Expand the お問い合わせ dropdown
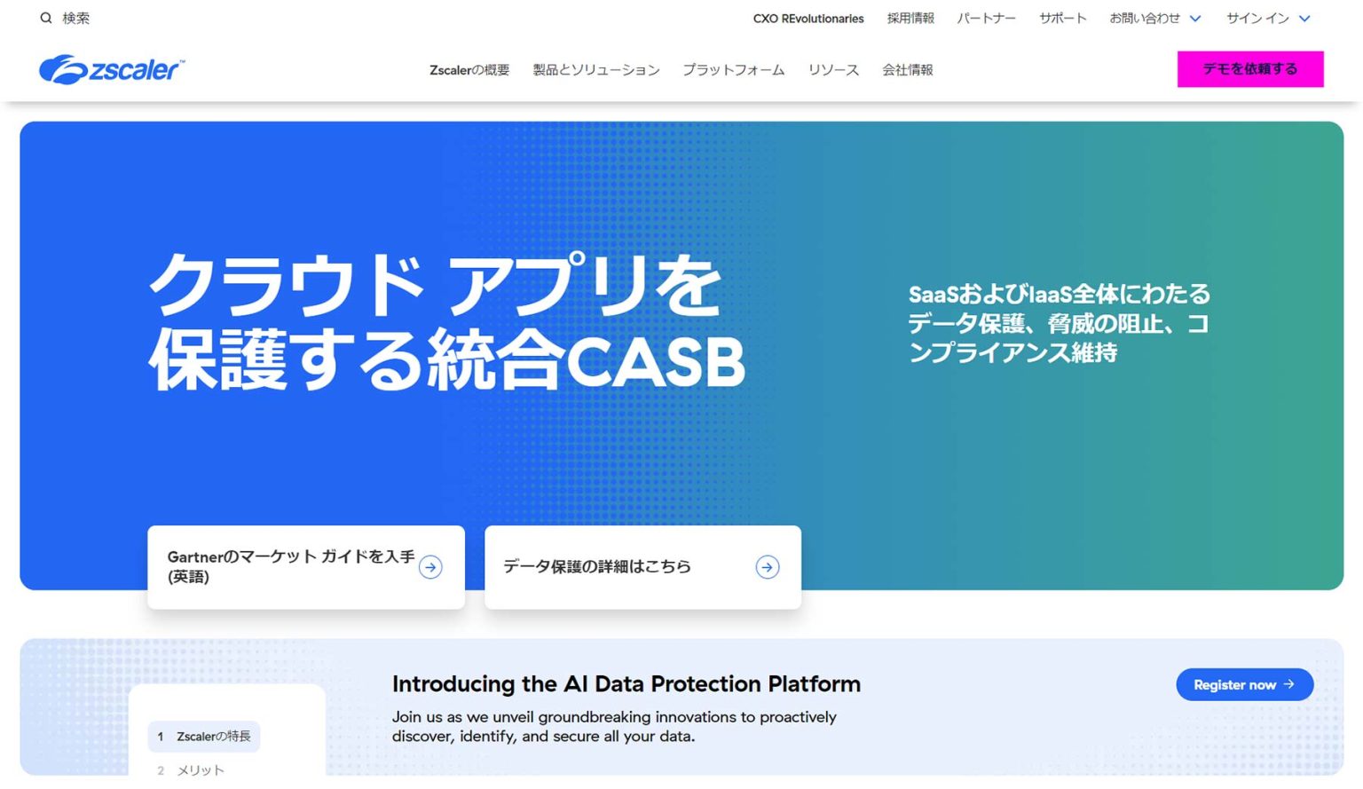The width and height of the screenshot is (1363, 789). click(1195, 18)
